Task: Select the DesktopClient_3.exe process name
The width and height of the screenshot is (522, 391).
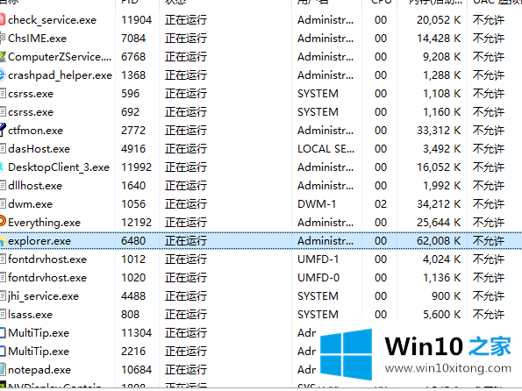Action: 59,167
